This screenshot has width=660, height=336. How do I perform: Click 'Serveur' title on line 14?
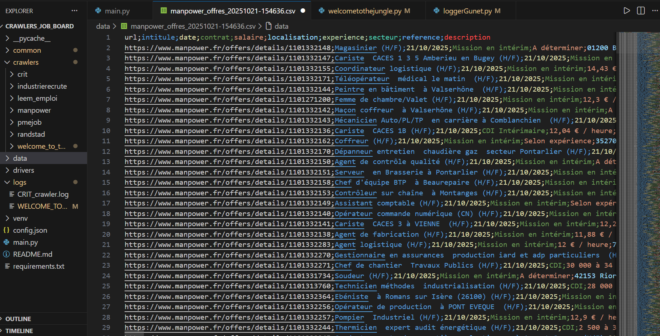click(349, 172)
